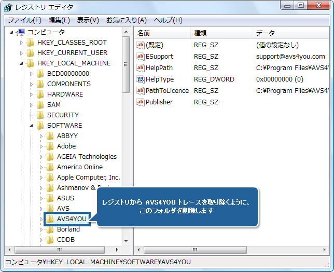Click the values pane horizontal scrollbar thumb

coord(195,250)
